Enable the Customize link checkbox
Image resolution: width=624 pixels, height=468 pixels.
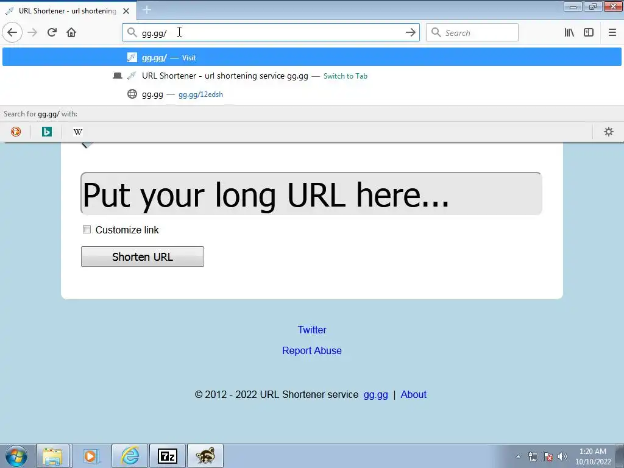[x=87, y=230]
